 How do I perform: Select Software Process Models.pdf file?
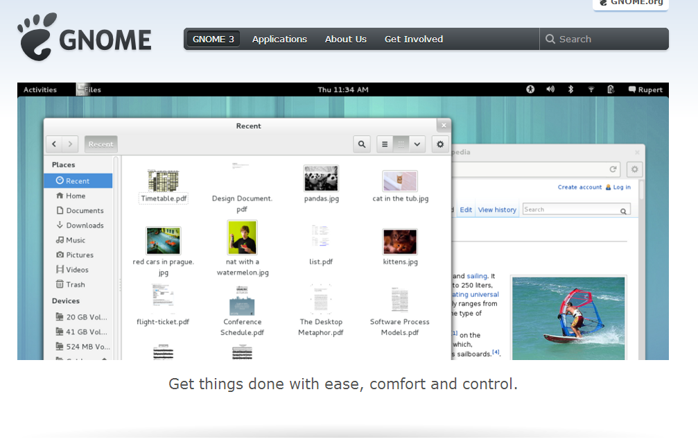coord(400,311)
